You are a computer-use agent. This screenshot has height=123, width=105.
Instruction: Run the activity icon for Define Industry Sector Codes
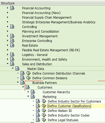(44, 115)
